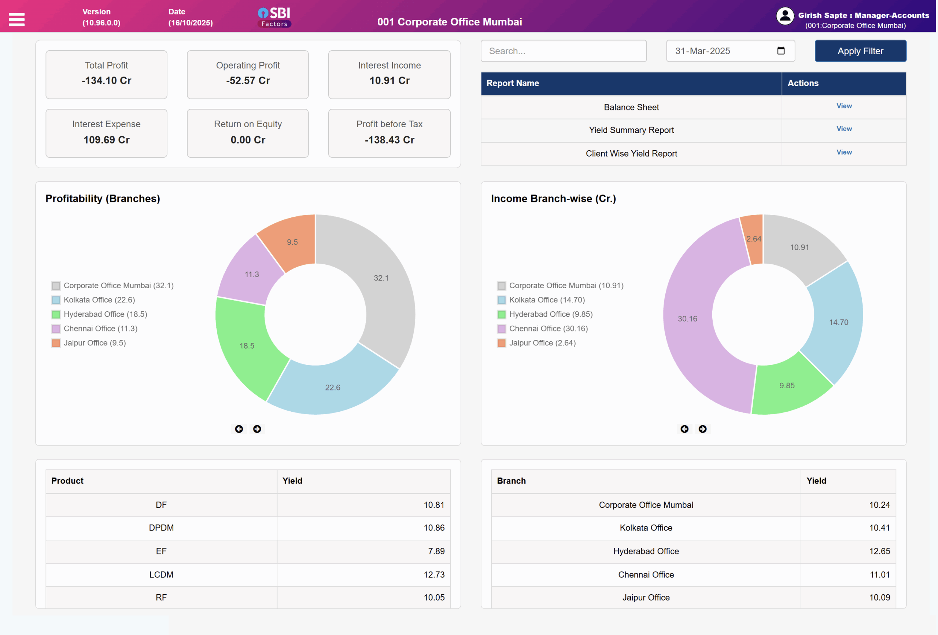Go to next chart in Profitability panel
This screenshot has height=635, width=938.
coord(257,429)
